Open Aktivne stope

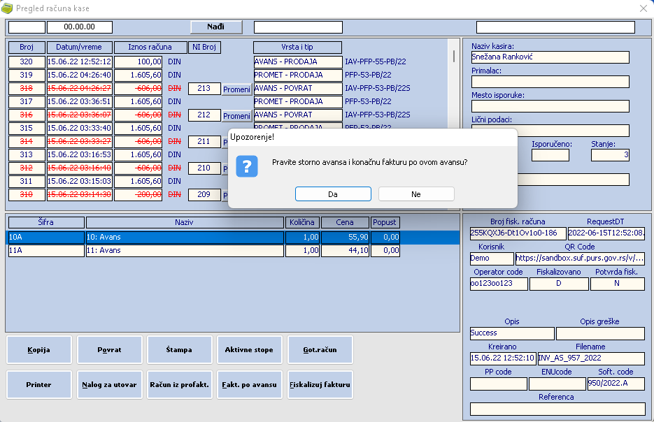[250, 349]
